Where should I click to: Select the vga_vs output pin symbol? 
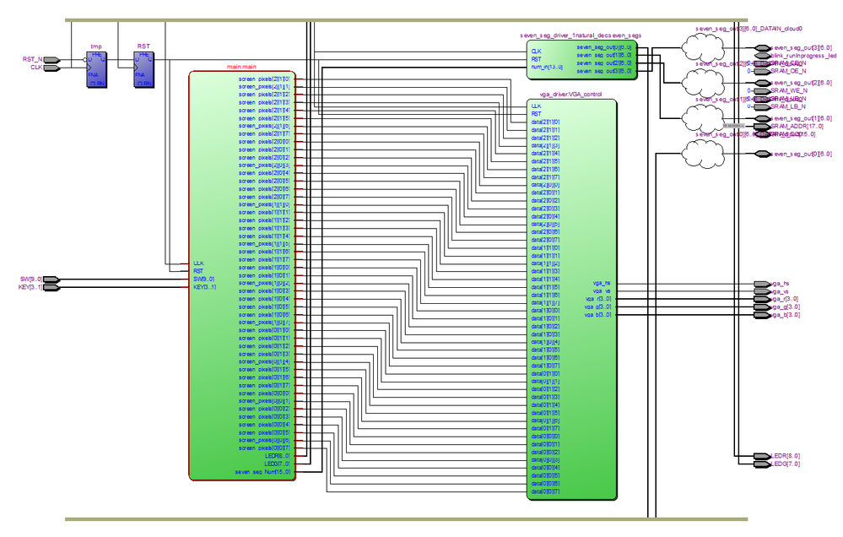[762, 291]
